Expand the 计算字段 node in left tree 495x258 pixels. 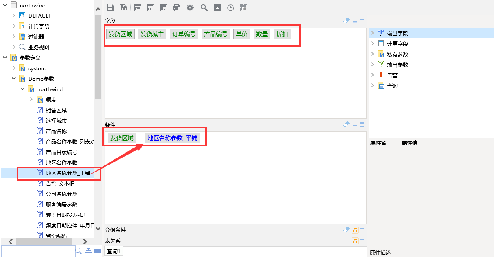click(x=14, y=26)
